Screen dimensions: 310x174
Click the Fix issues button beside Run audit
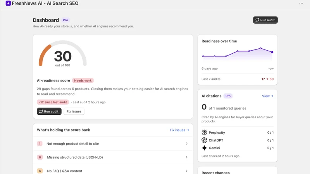click(x=74, y=111)
